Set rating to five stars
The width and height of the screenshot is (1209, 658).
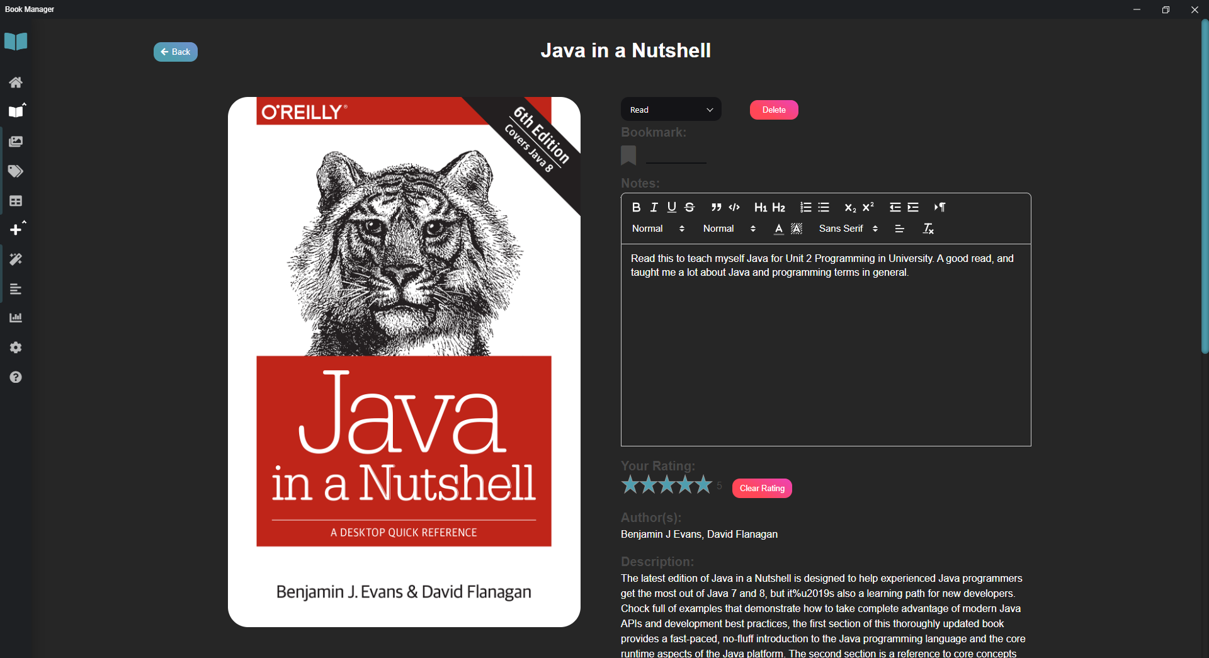pos(703,485)
